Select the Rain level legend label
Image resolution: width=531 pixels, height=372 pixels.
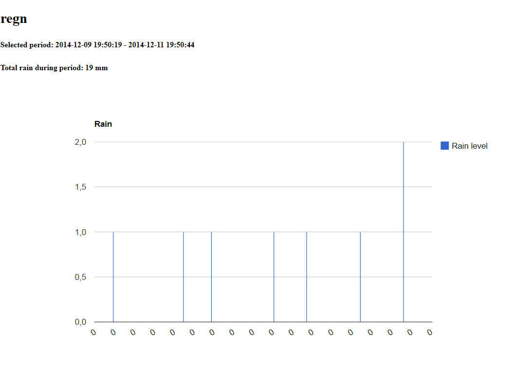click(x=469, y=146)
